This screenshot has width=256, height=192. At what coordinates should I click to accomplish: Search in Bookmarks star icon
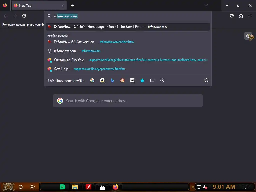tap(142, 80)
